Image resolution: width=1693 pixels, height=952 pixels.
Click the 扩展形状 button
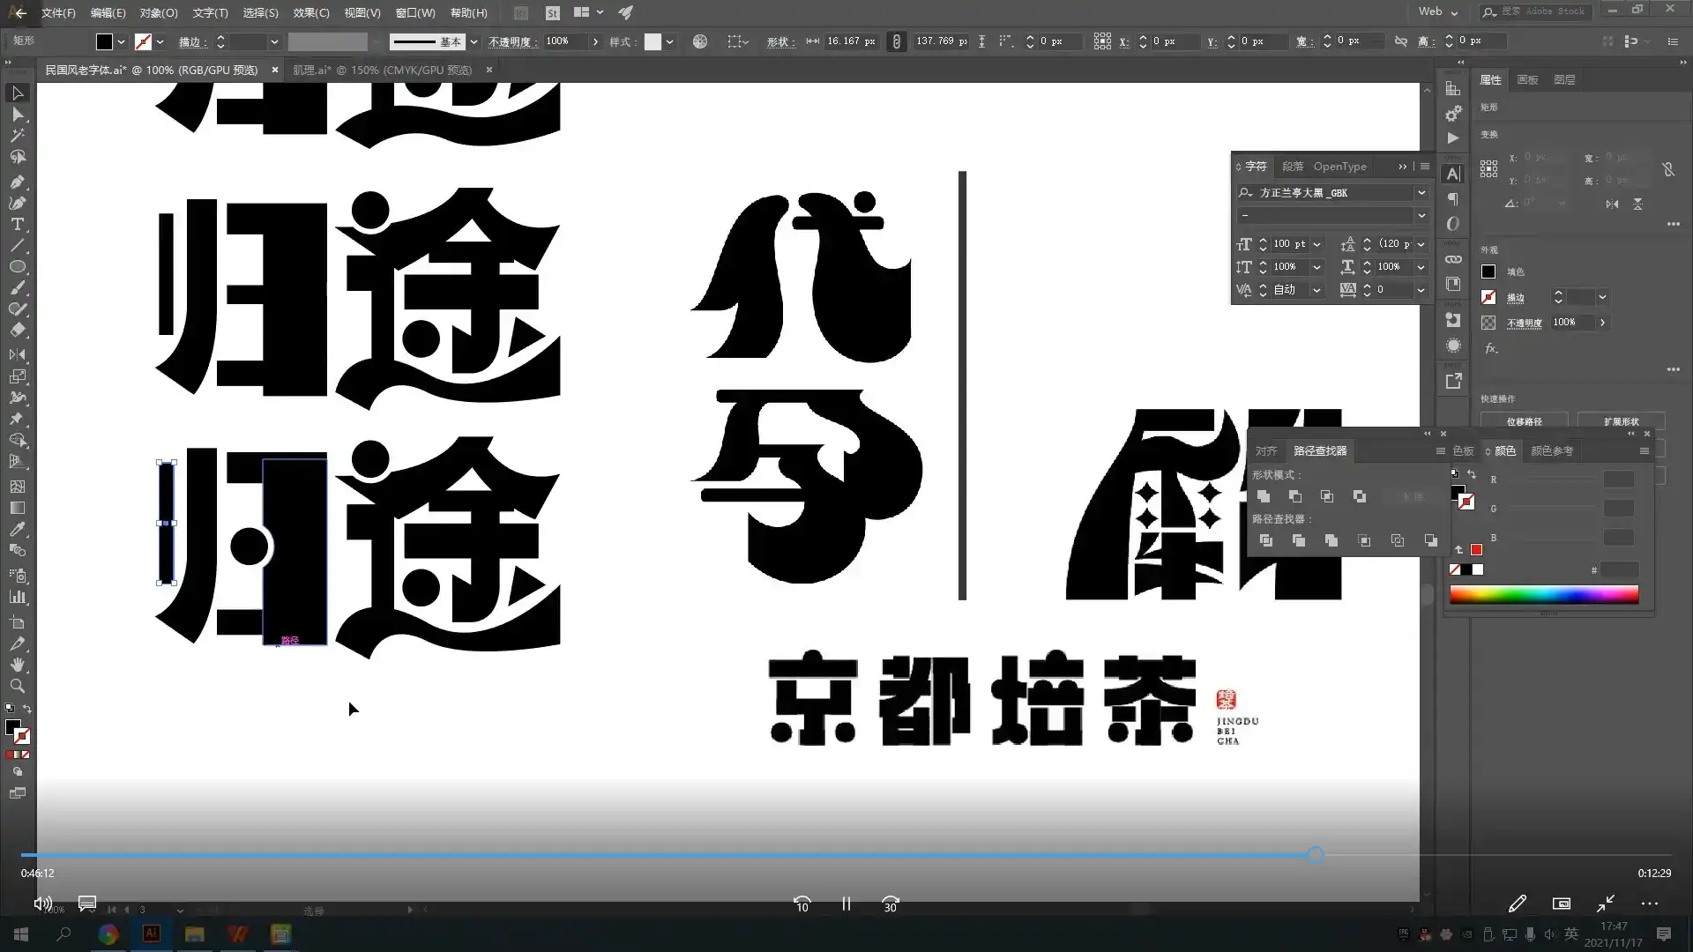point(1623,421)
